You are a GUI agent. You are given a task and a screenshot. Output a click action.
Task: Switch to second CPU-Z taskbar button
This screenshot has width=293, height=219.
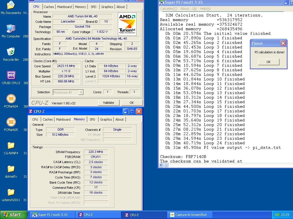click(144, 215)
